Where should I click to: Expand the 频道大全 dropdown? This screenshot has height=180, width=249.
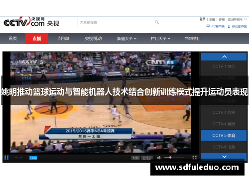point(126,39)
